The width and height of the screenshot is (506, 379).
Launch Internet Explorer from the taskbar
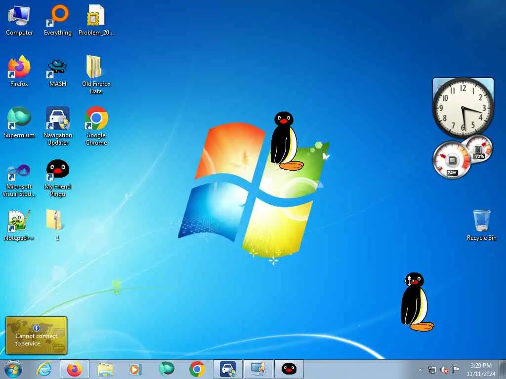44,369
